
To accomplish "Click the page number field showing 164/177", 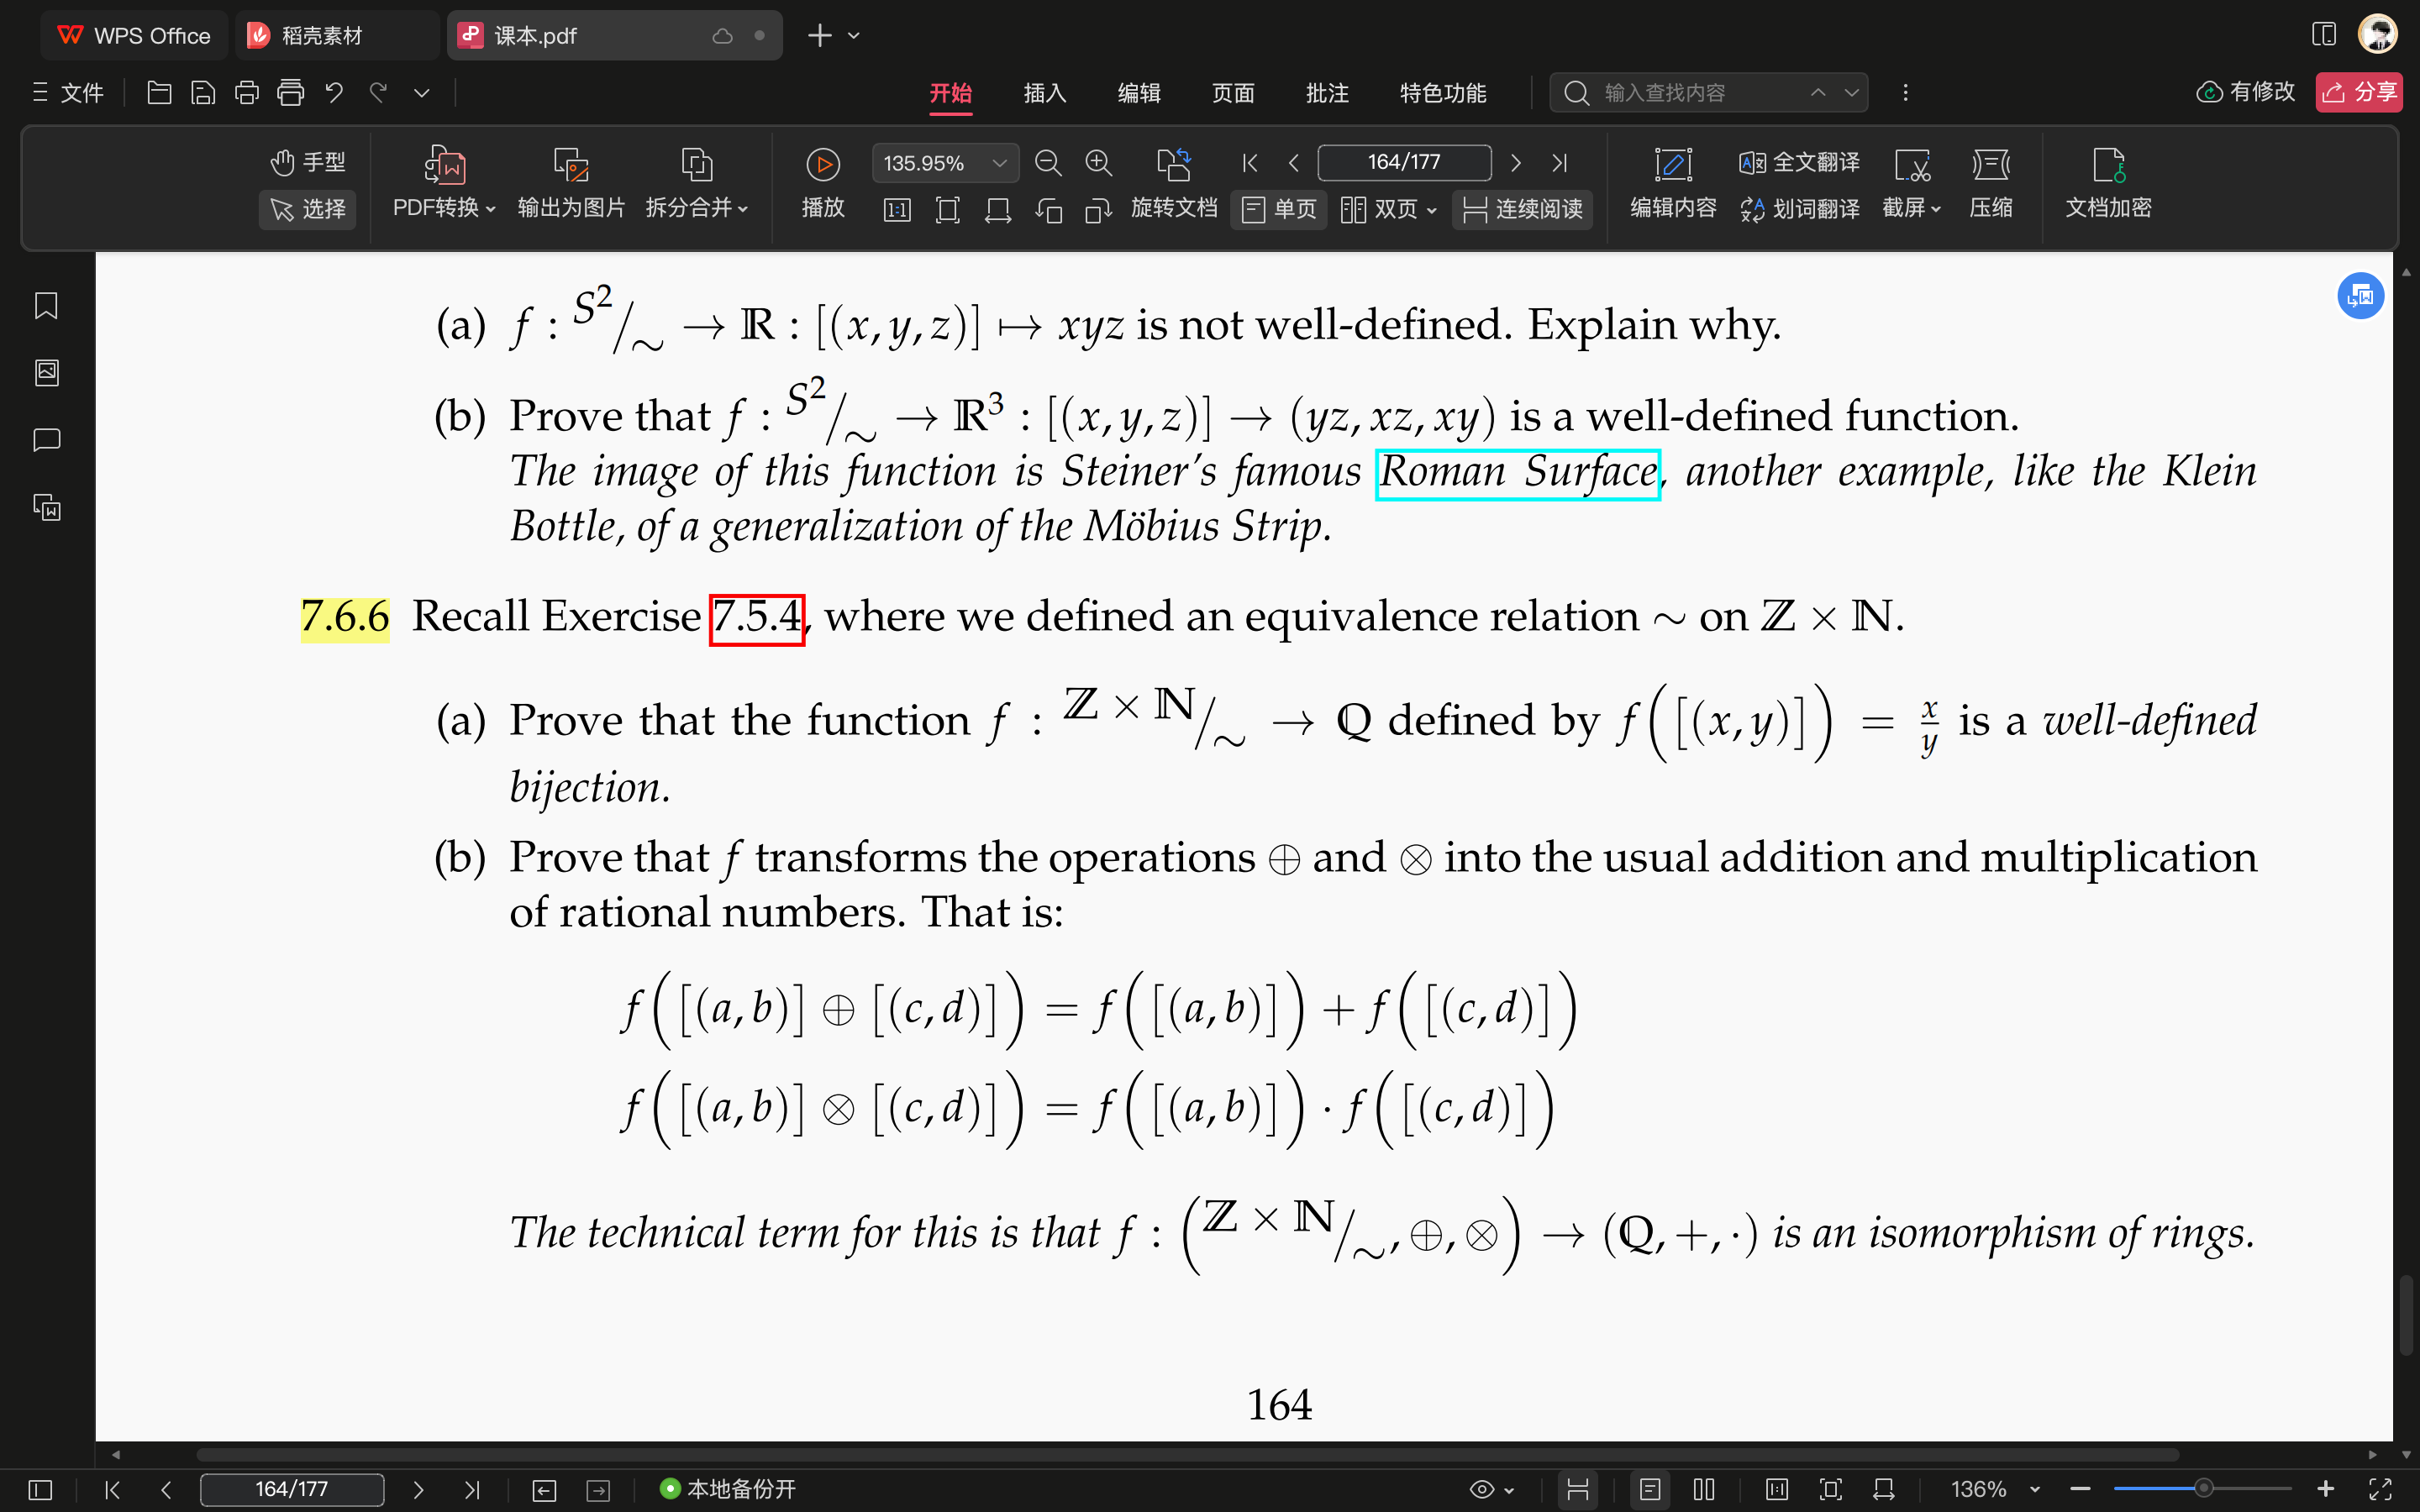I will coord(1404,162).
